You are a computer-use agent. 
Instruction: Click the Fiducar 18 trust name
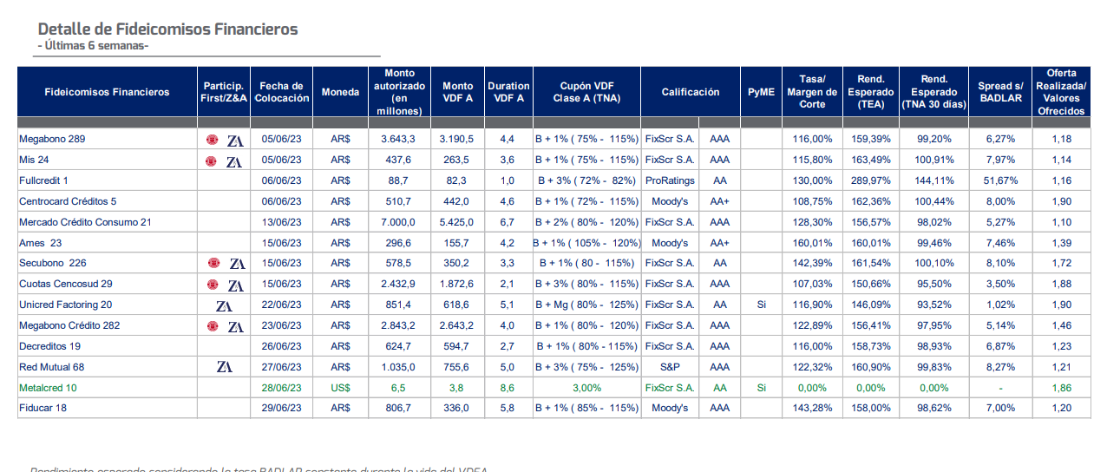click(43, 409)
